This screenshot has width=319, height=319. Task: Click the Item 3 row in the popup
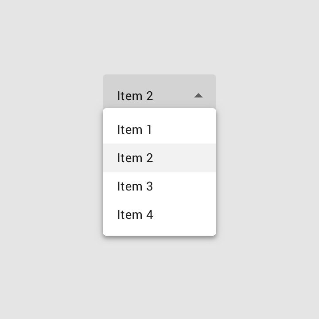pos(159,187)
